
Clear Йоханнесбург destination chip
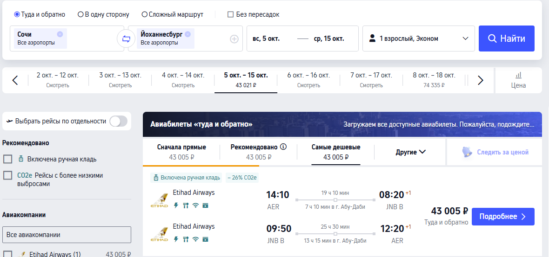click(x=187, y=34)
